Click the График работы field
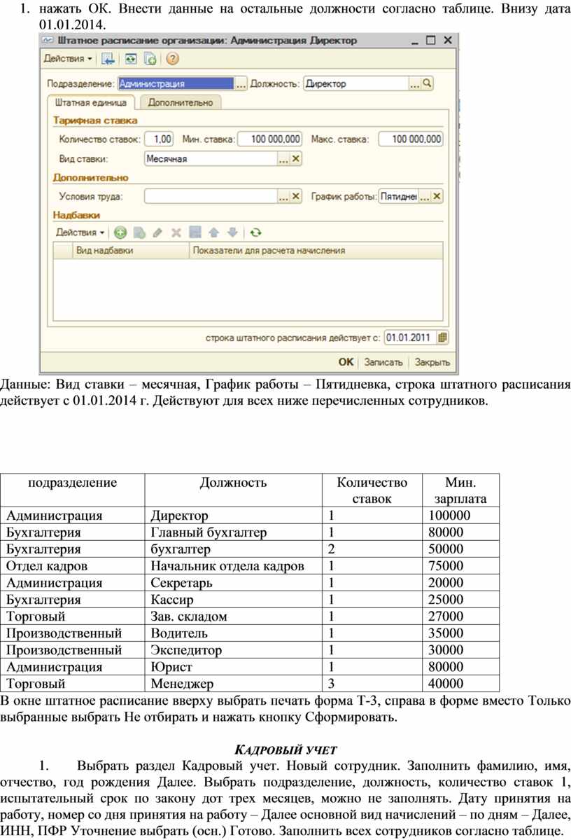 coord(399,197)
